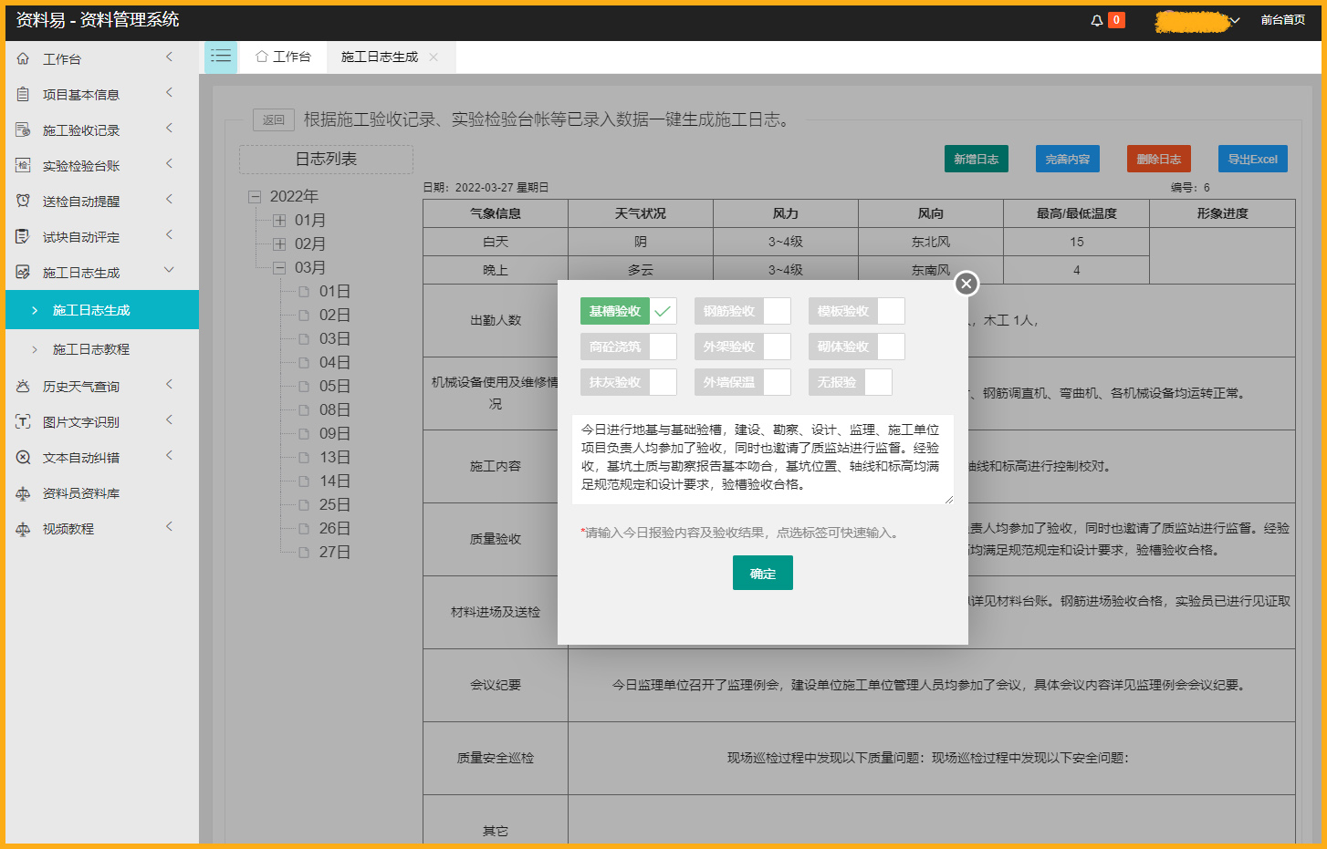Click the notification bell icon

1098,19
